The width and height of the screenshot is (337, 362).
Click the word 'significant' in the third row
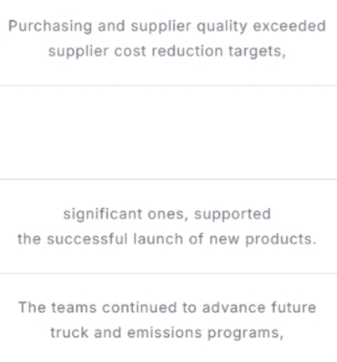coord(103,215)
